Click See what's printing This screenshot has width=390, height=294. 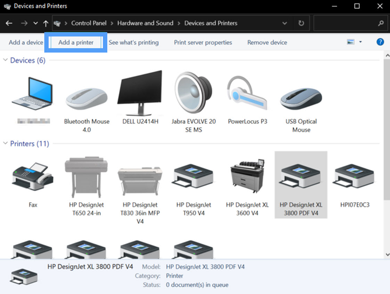tap(133, 42)
